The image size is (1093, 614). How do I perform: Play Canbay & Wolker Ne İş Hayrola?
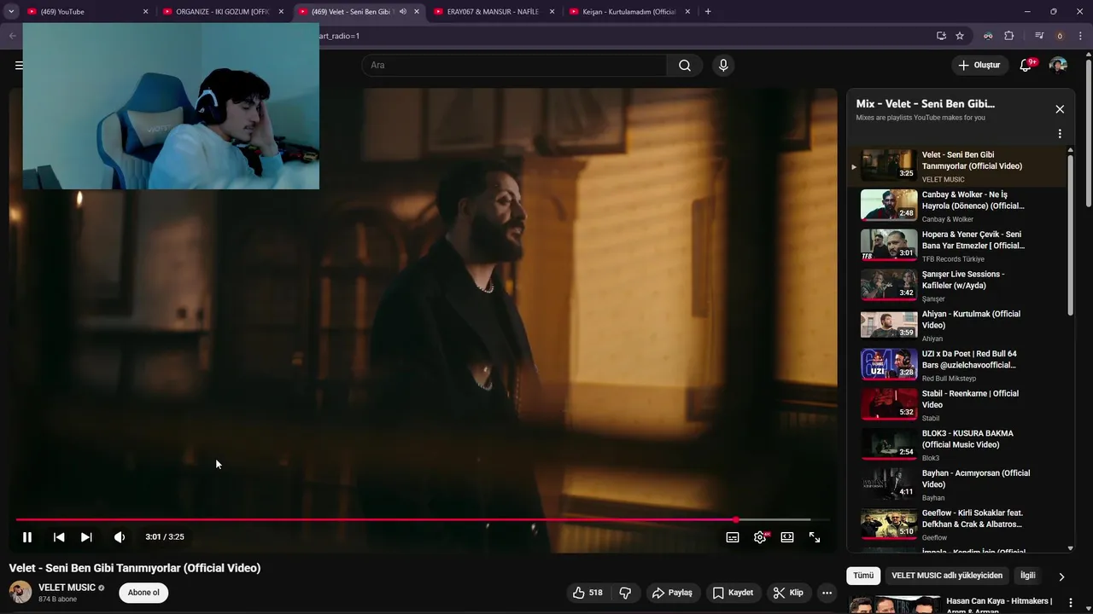click(956, 206)
